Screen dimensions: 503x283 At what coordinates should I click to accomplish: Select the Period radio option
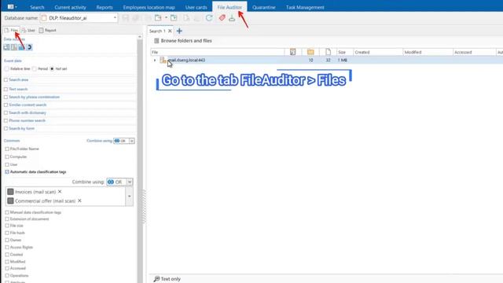(x=35, y=68)
